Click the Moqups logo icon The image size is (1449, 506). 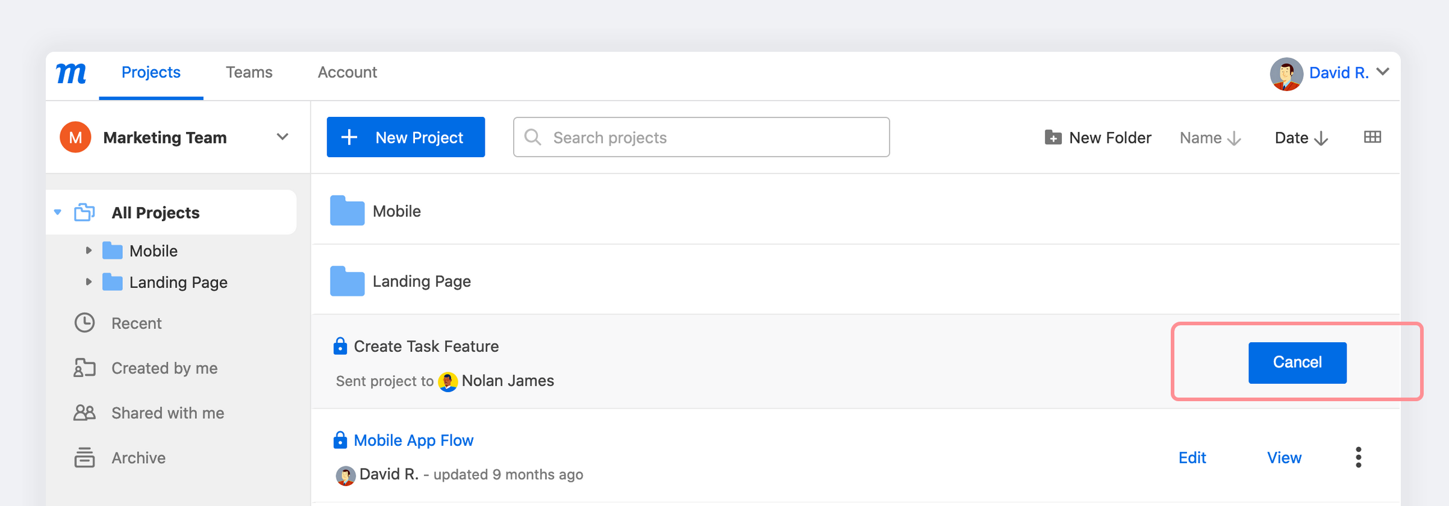point(71,73)
